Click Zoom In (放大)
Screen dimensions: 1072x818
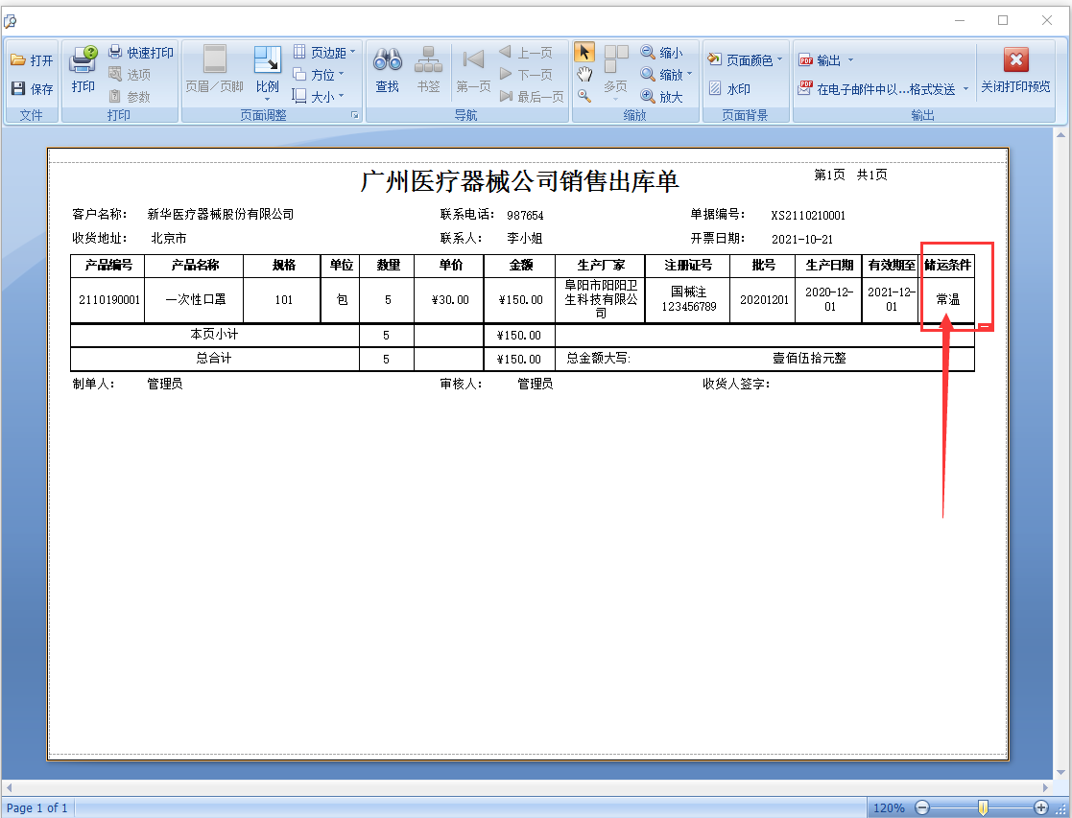click(661, 96)
